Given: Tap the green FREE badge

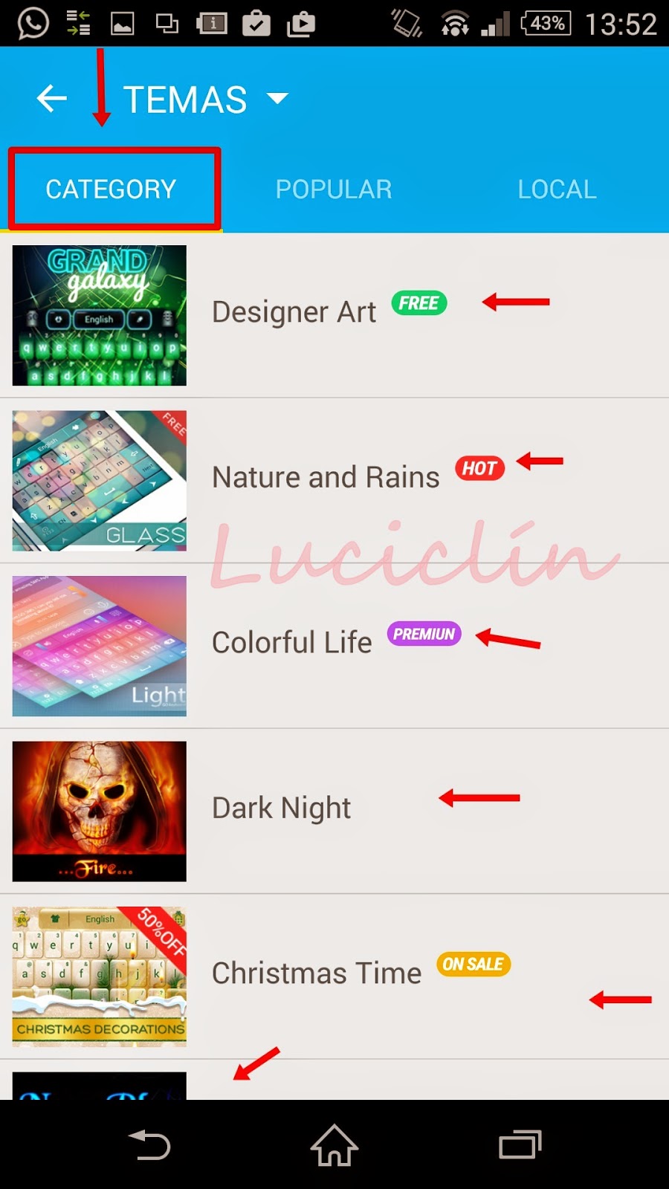Looking at the screenshot, I should tap(419, 303).
